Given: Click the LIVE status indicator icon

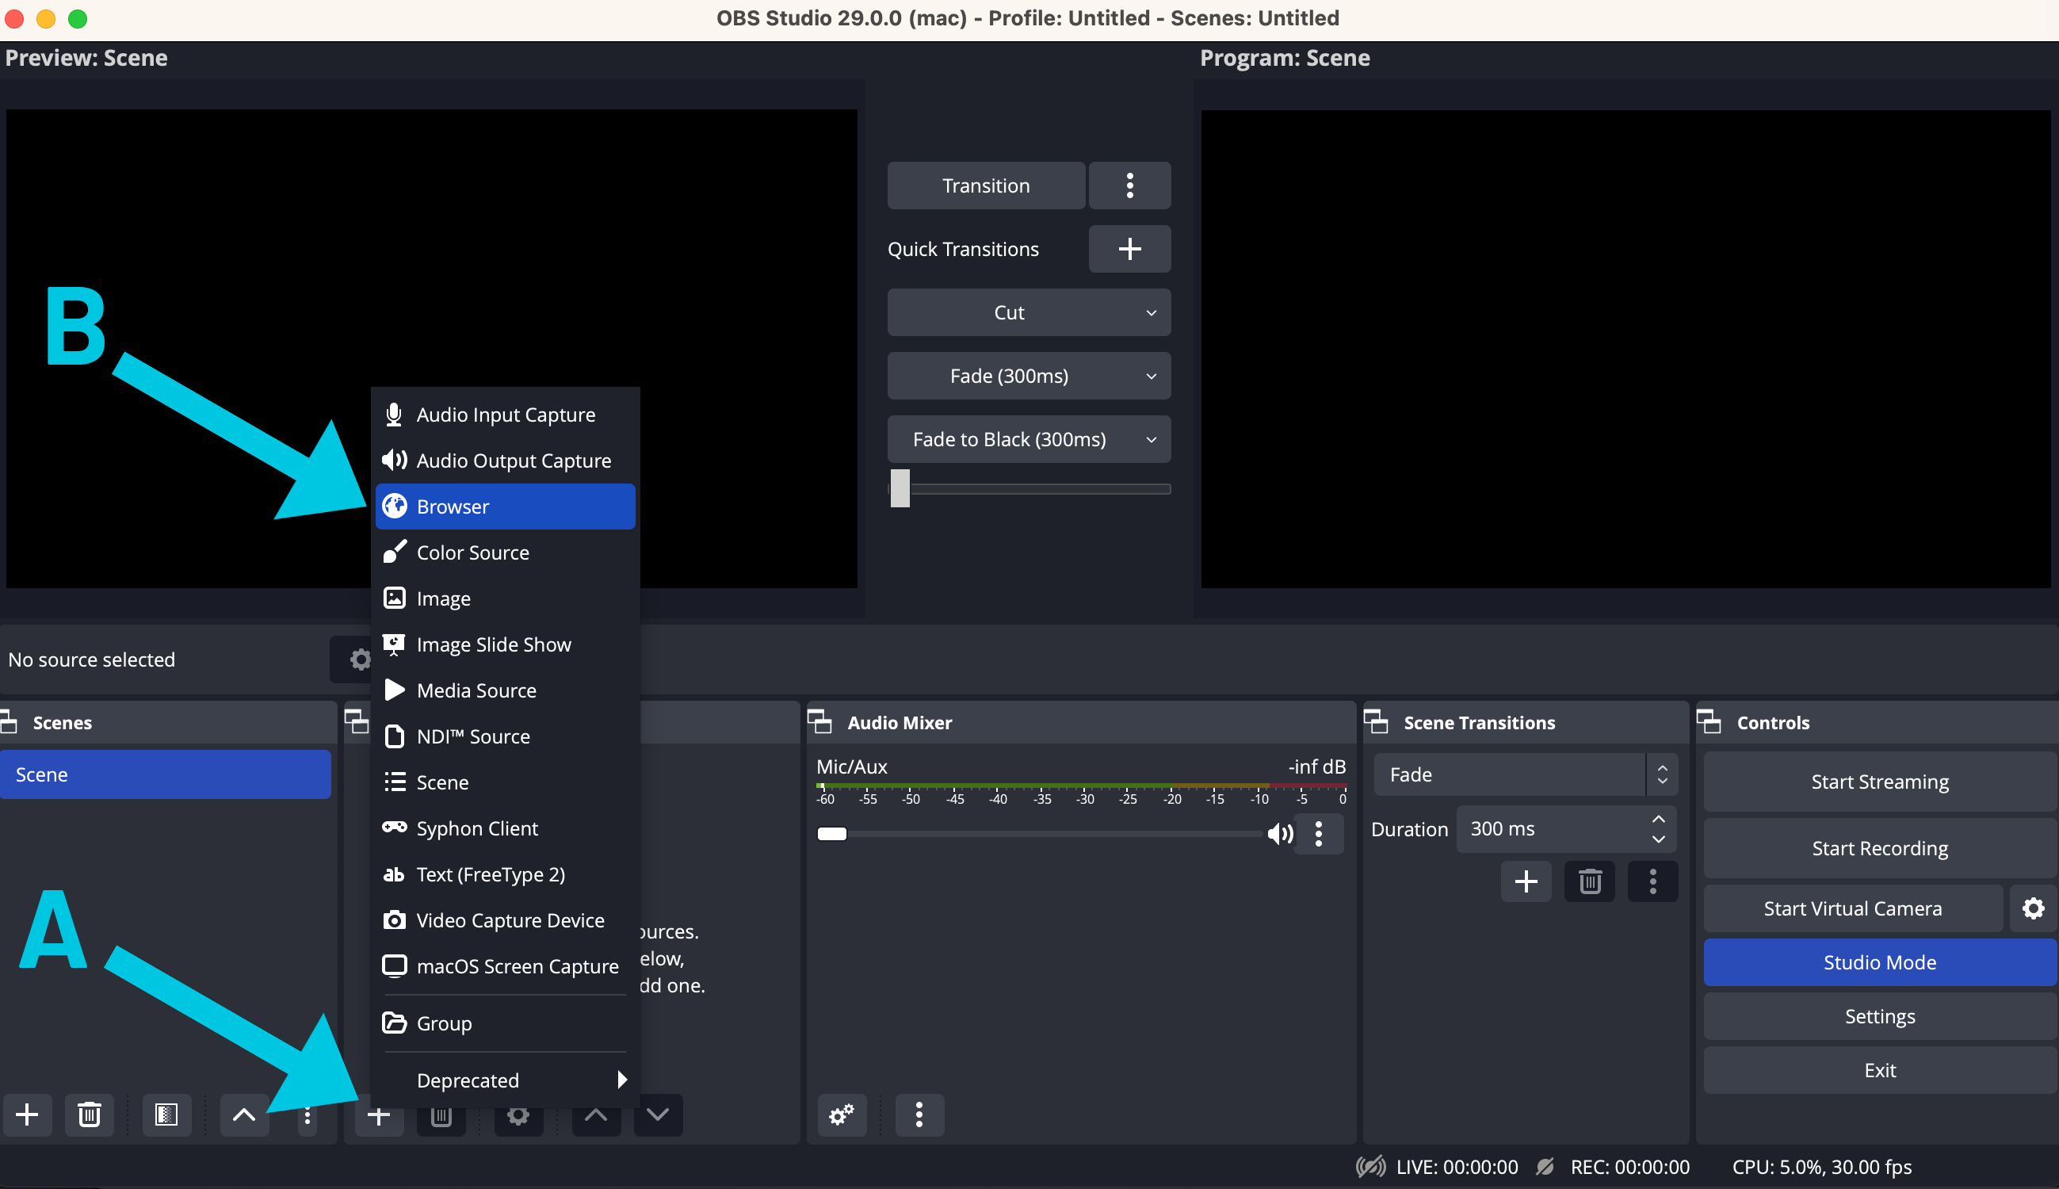Looking at the screenshot, I should [x=1371, y=1167].
